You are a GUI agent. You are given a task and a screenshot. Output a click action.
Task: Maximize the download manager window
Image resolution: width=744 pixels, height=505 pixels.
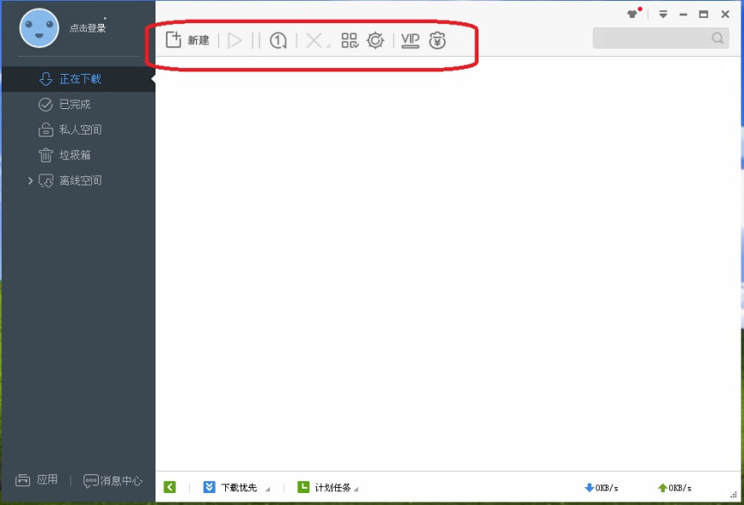tap(704, 15)
